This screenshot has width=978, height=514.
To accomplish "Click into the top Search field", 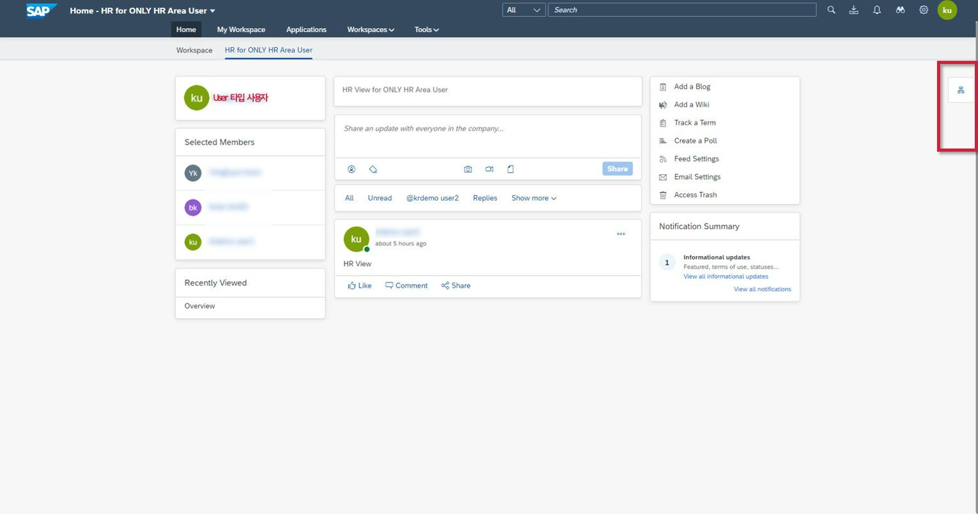I will [682, 10].
